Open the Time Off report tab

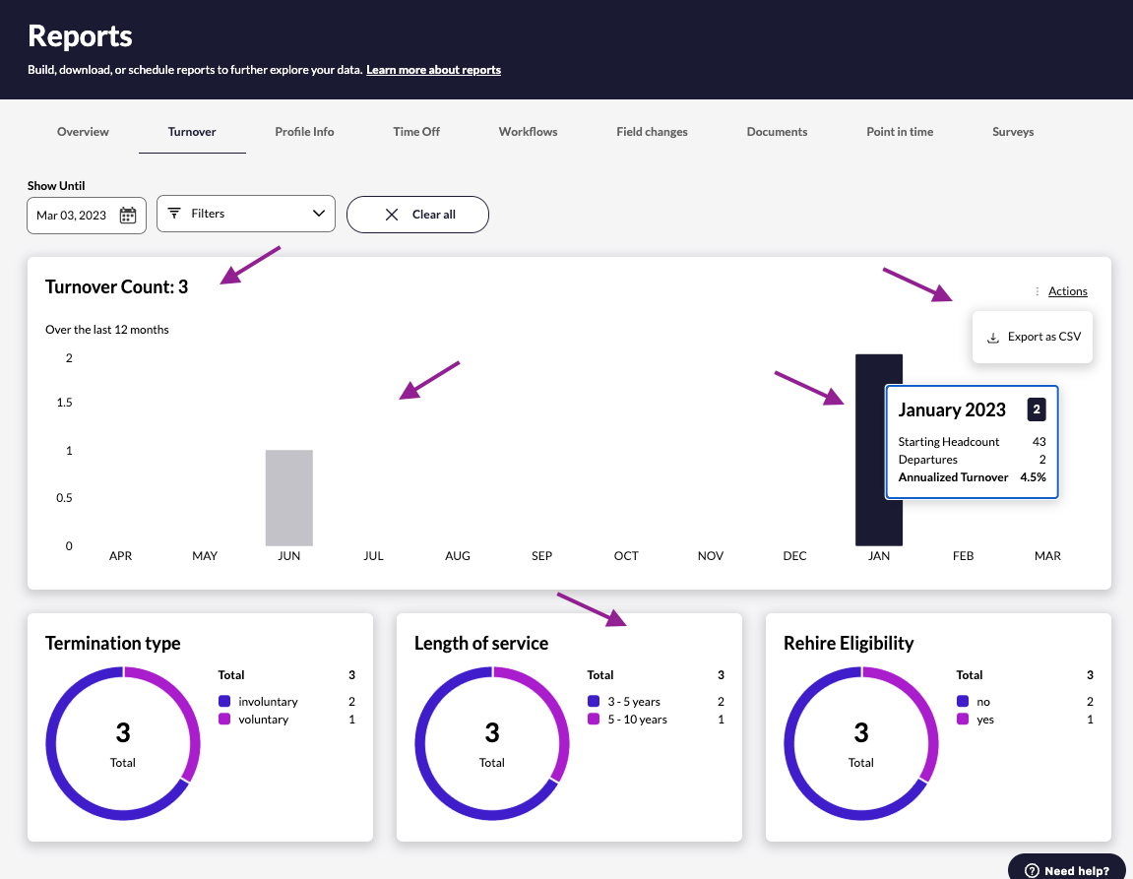415,131
